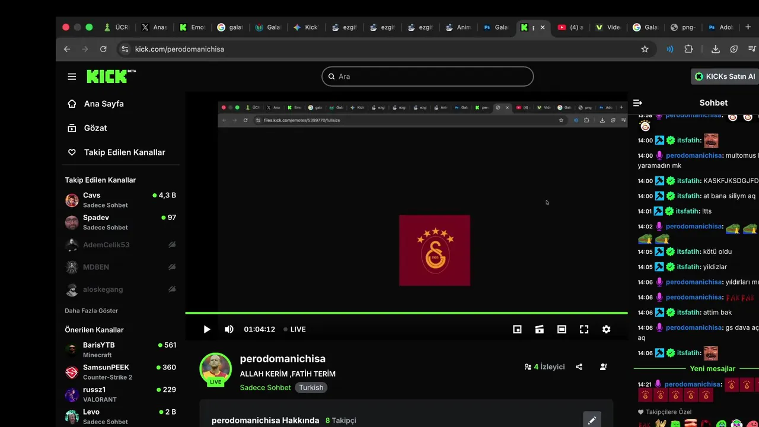Screen dimensions: 759x427
Task: Switch to the Animated tab
Action: coord(458,27)
